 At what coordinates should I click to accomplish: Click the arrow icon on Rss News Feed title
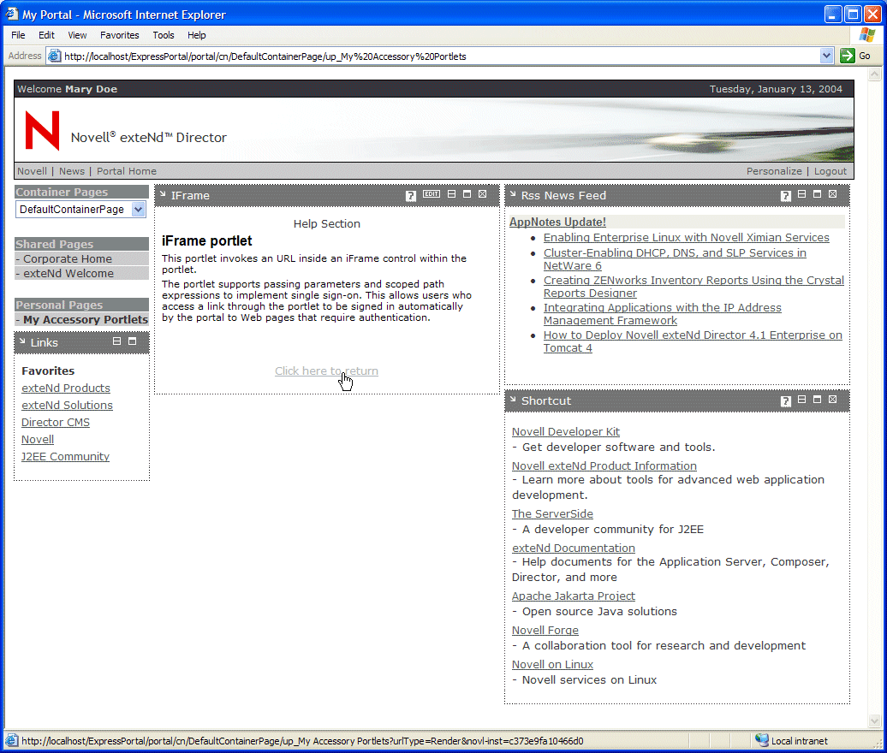(x=513, y=194)
